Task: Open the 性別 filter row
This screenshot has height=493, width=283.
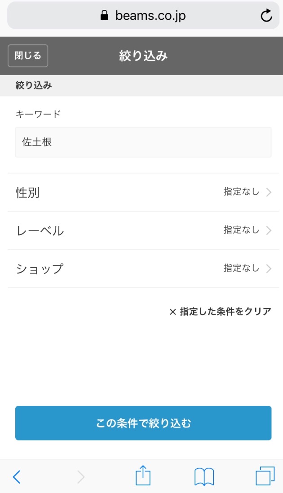Action: tap(135, 193)
